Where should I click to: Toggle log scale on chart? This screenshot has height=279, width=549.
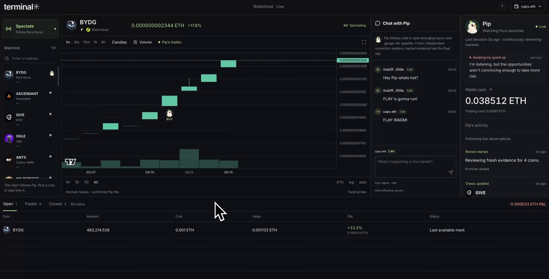click(x=351, y=182)
